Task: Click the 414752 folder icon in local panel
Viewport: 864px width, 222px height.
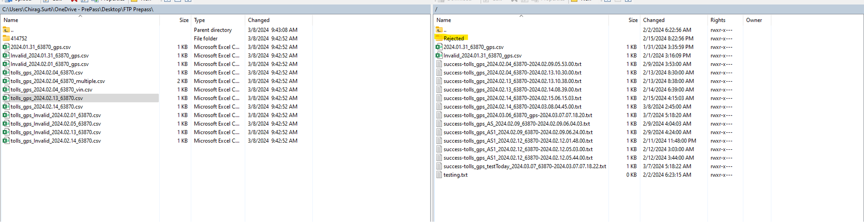Action: (x=6, y=38)
